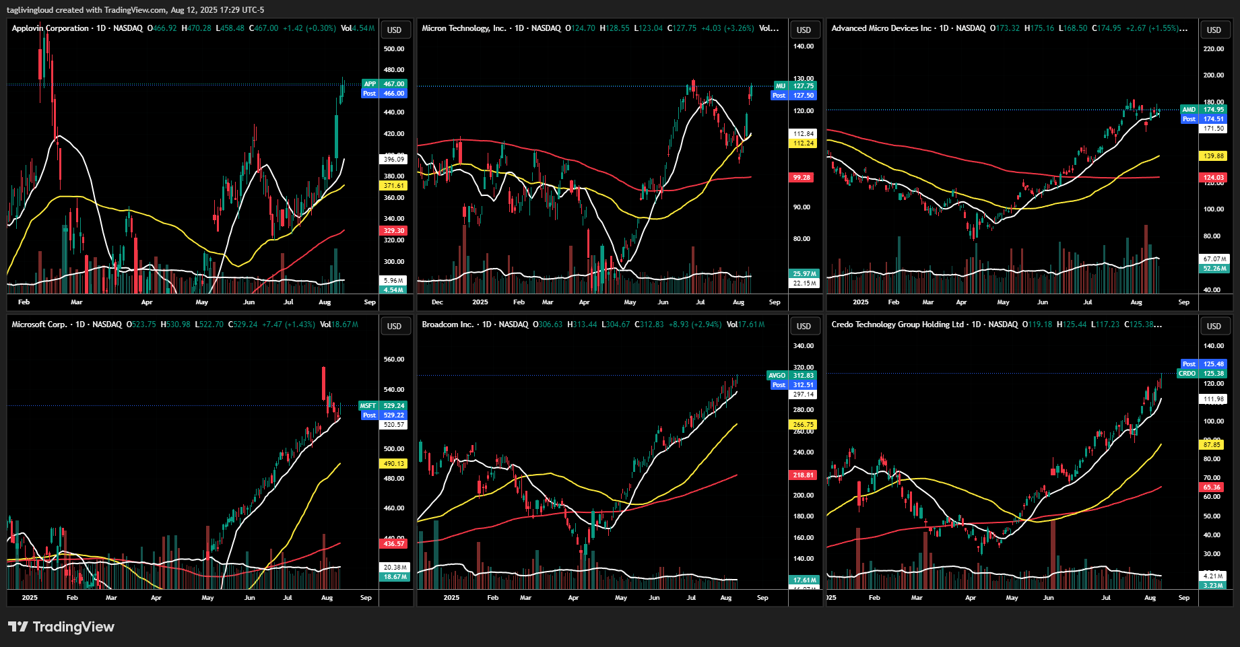The height and width of the screenshot is (647, 1240).
Task: Click the AMD 174.95 price label
Action: tap(1204, 110)
